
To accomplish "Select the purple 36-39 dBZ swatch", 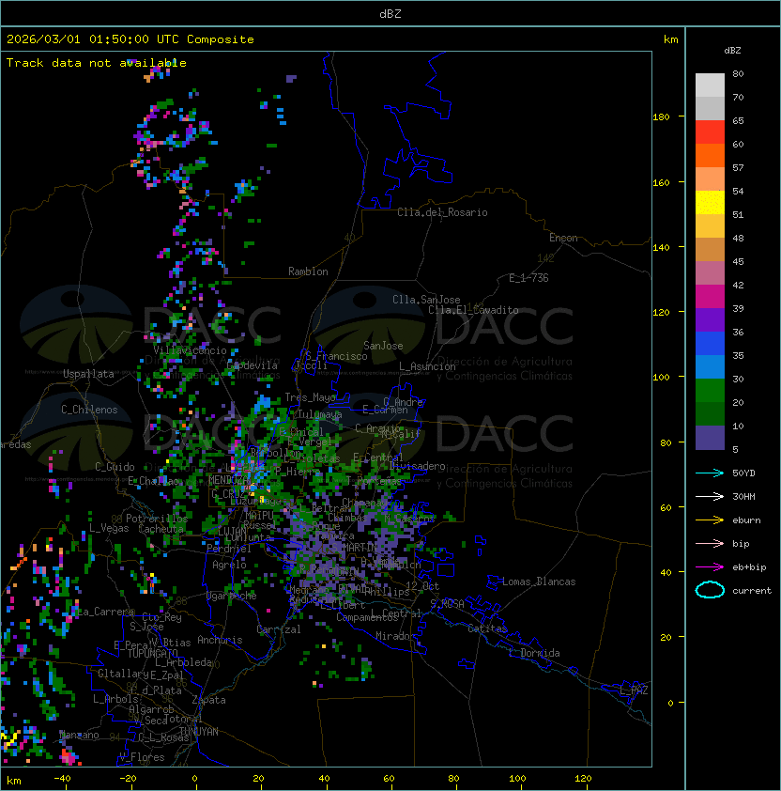I will click(x=710, y=319).
